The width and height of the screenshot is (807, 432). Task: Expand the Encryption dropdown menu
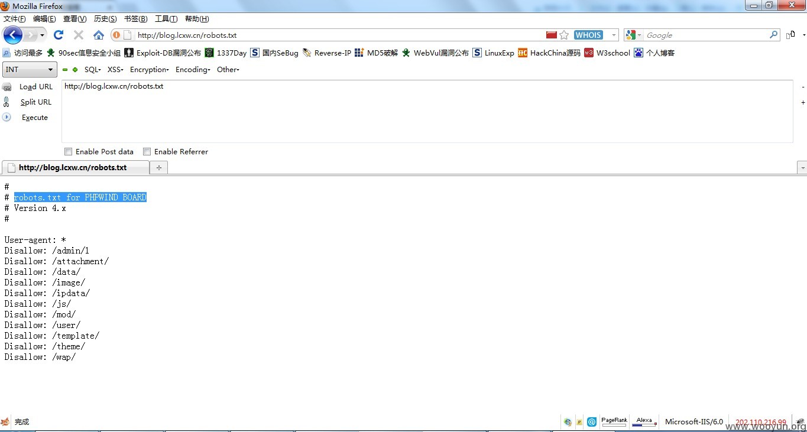click(150, 70)
